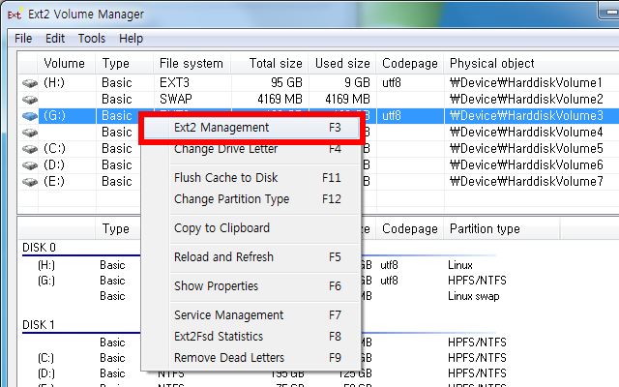
Task: Click the G: drive icon in volume list
Action: click(x=30, y=116)
